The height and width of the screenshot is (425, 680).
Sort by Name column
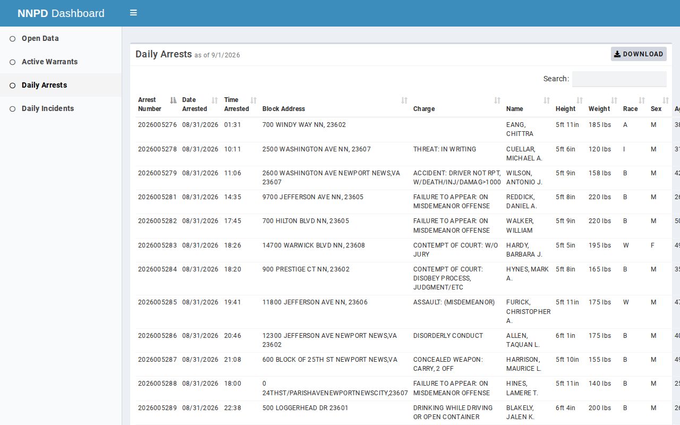[x=528, y=104]
